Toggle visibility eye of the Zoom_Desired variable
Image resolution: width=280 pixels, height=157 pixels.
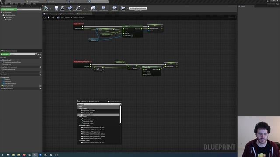(x=40, y=86)
